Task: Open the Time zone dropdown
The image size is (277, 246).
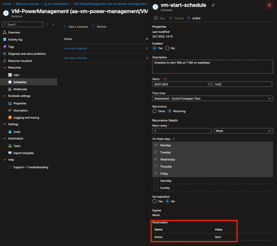Action: tap(213, 99)
